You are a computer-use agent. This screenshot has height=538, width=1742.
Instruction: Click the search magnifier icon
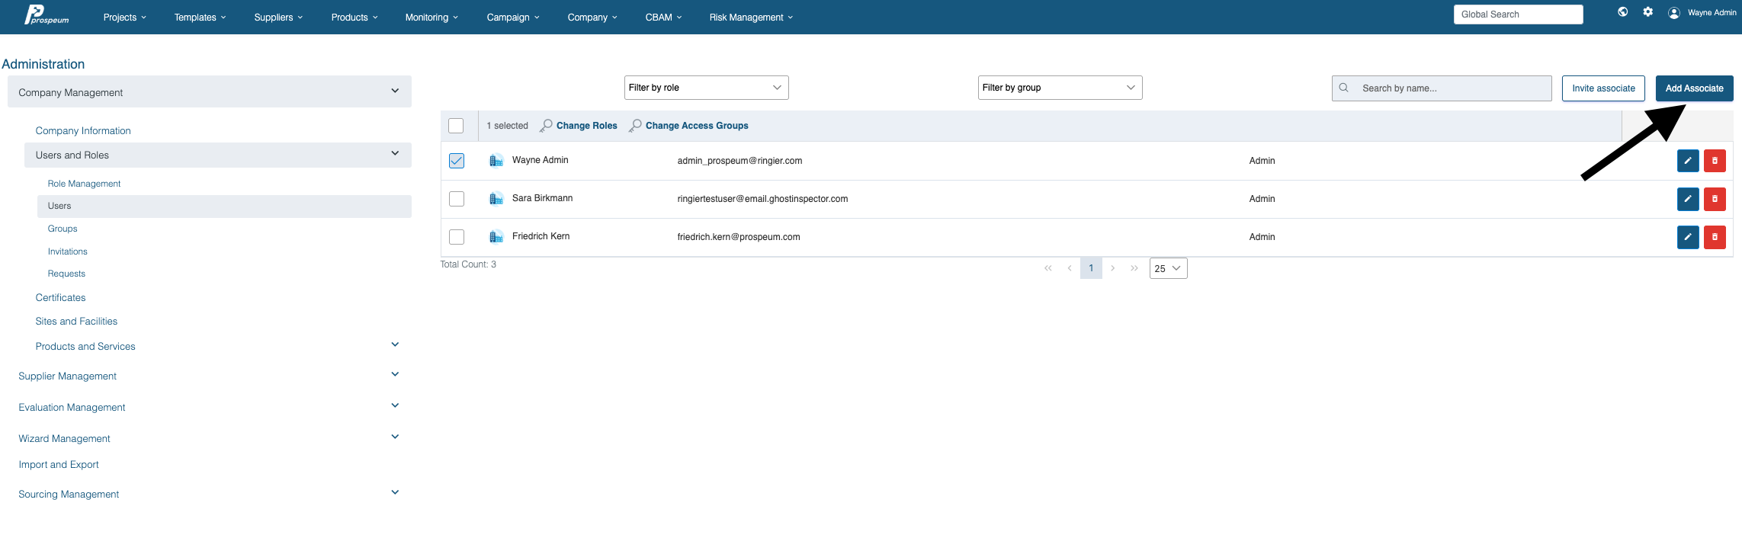coord(1344,88)
